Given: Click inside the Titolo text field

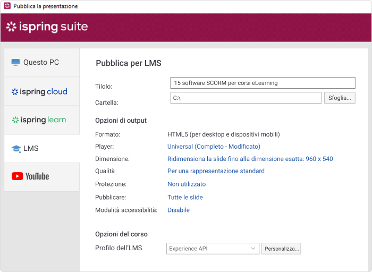Looking at the screenshot, I should pos(263,83).
